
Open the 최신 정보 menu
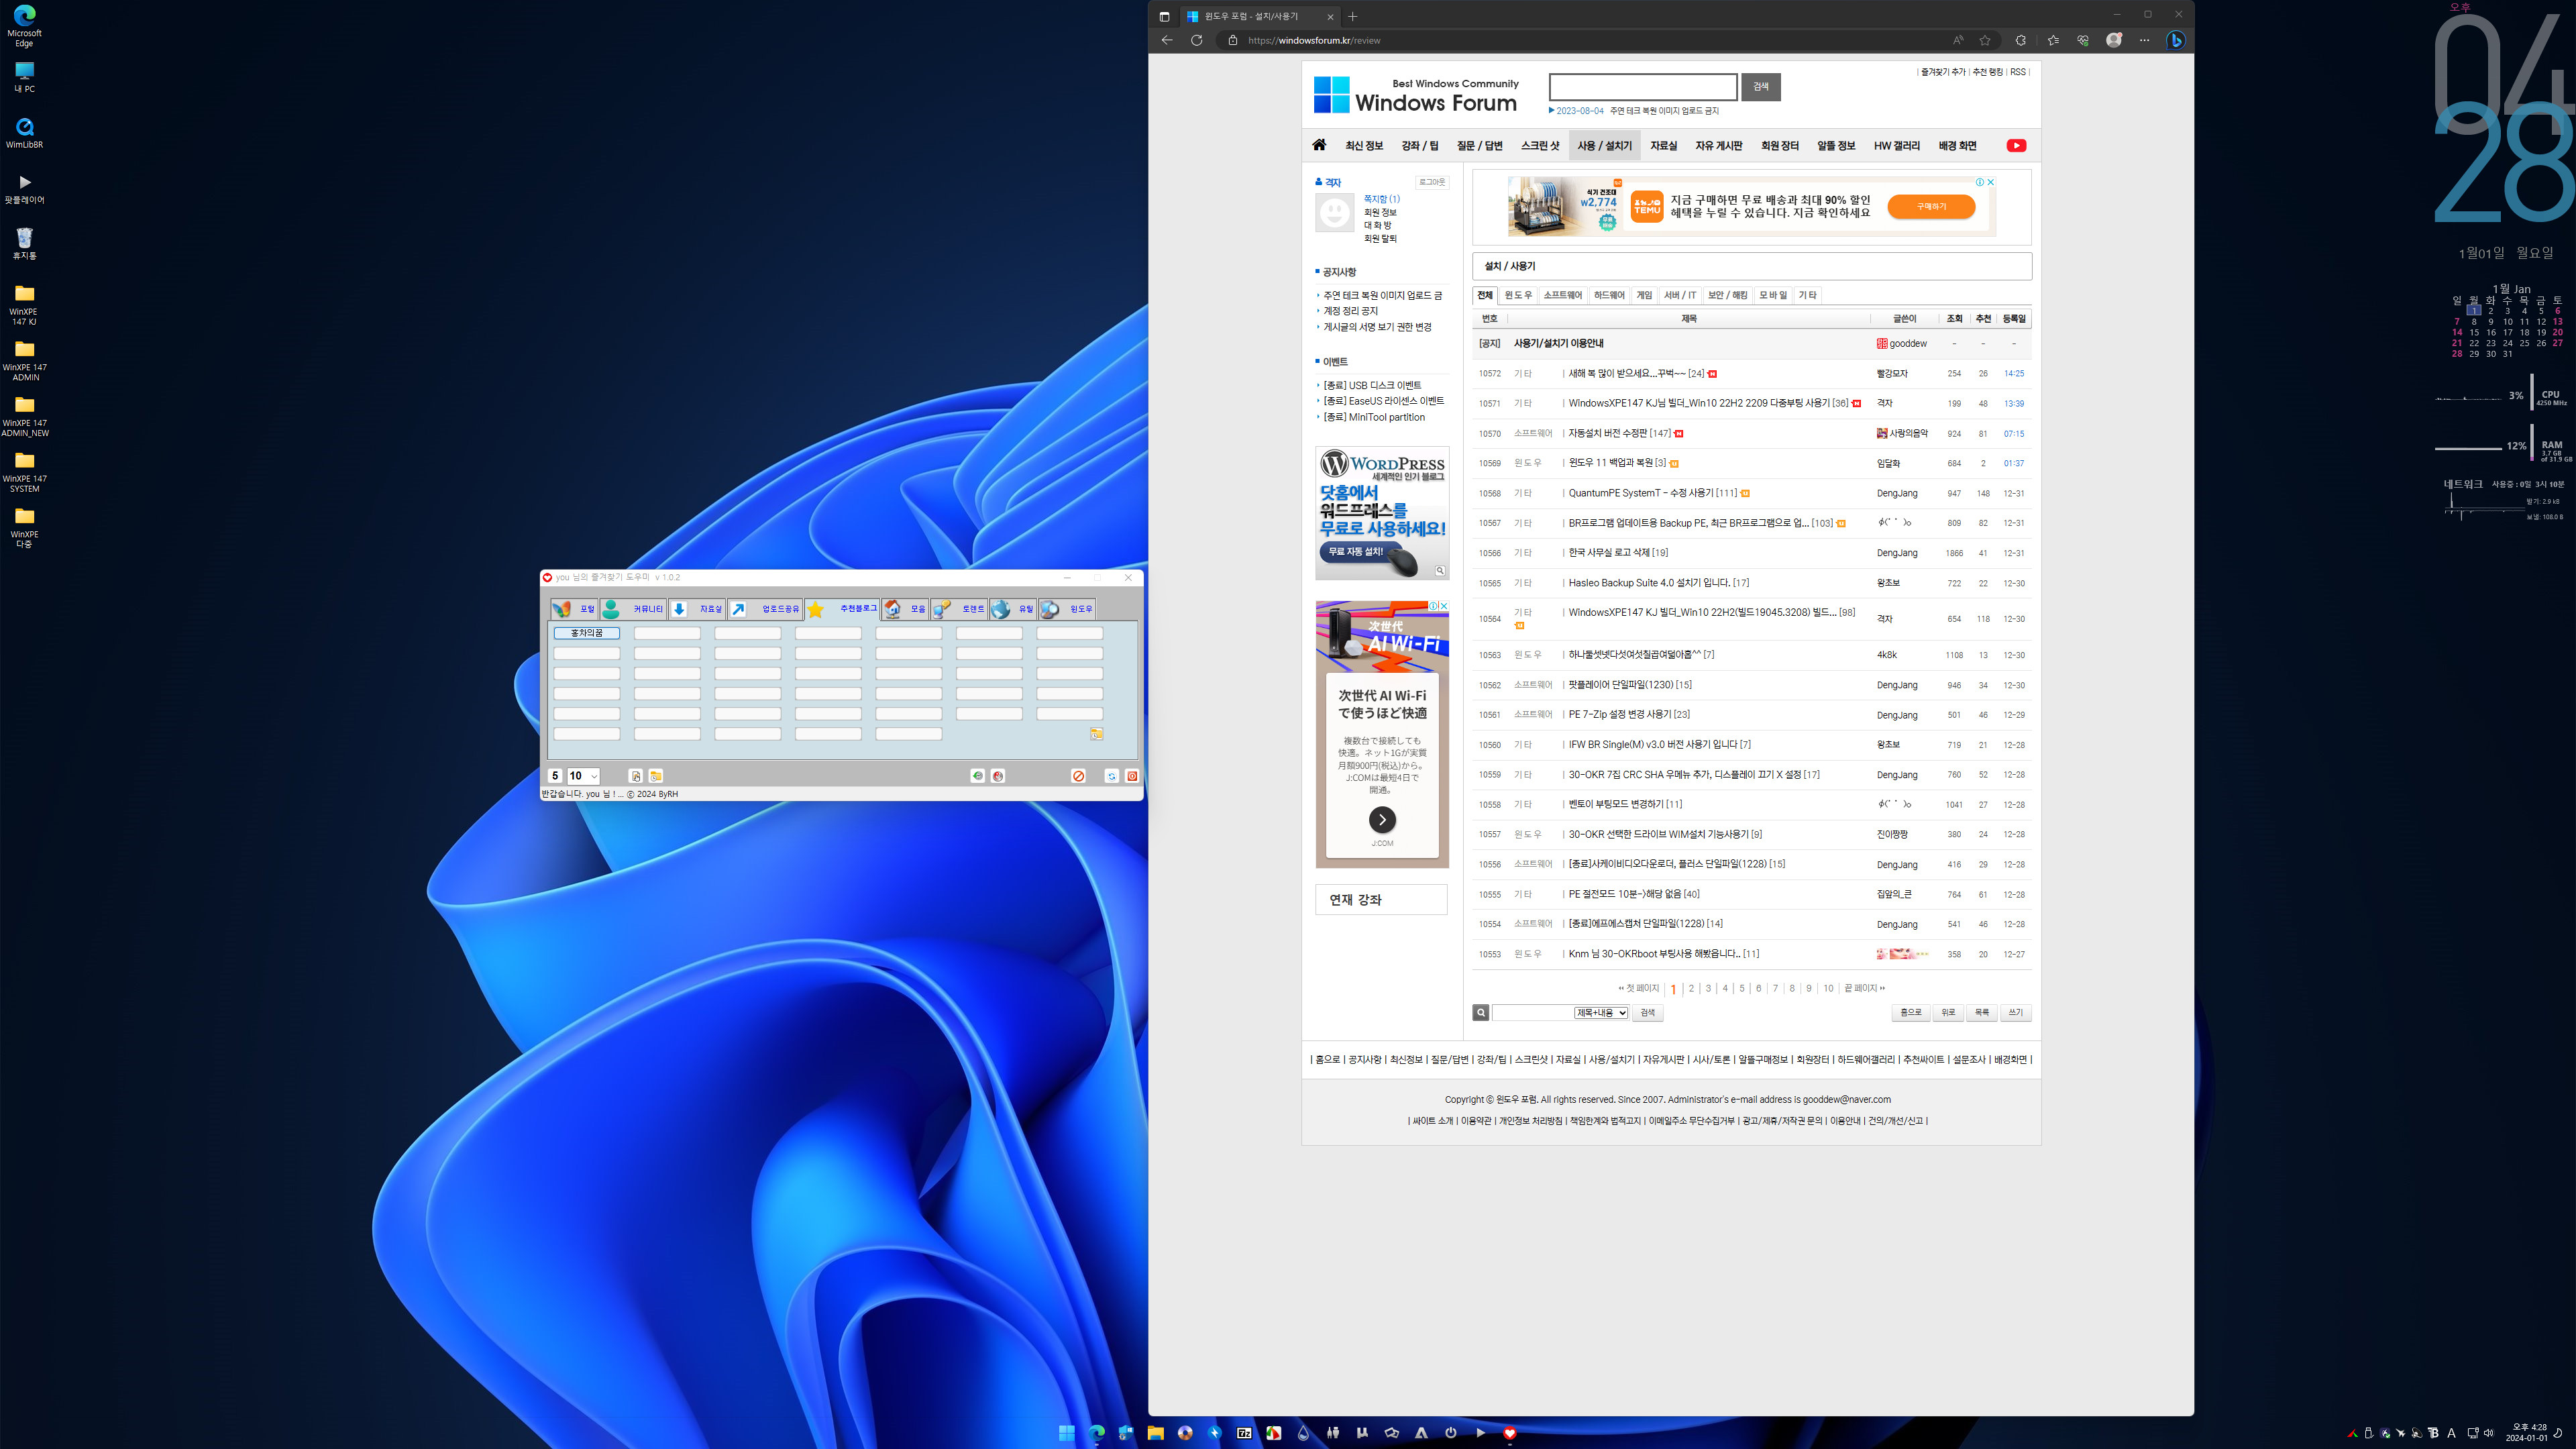click(1364, 146)
